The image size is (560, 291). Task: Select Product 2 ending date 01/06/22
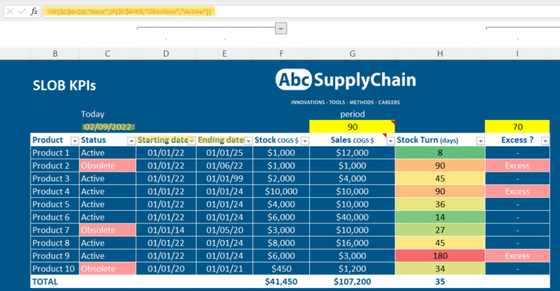click(225, 166)
